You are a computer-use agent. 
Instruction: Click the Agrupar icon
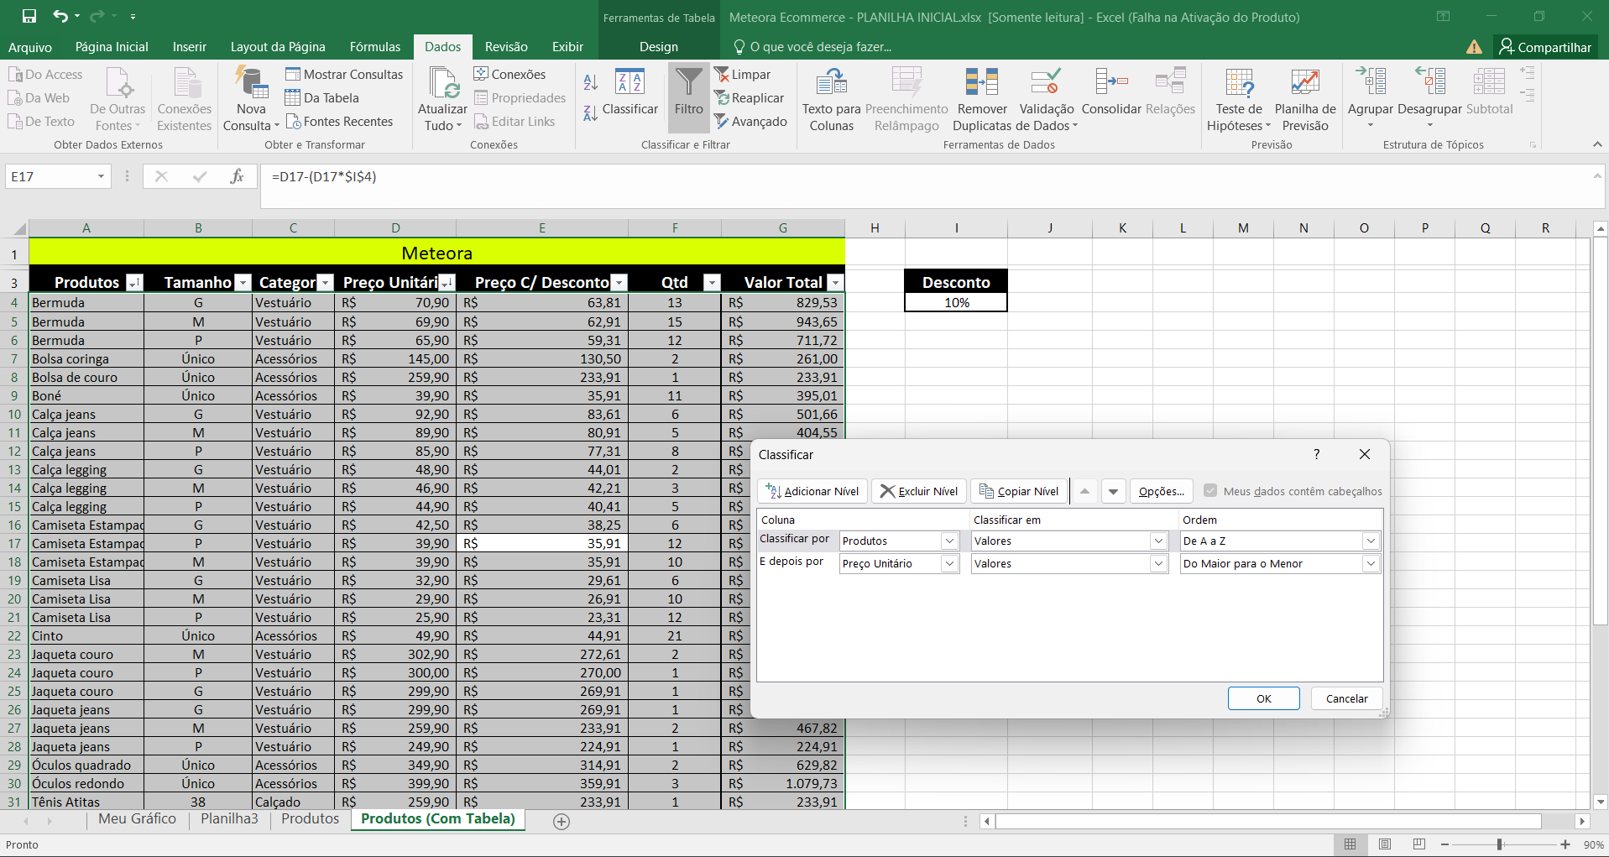point(1371,81)
